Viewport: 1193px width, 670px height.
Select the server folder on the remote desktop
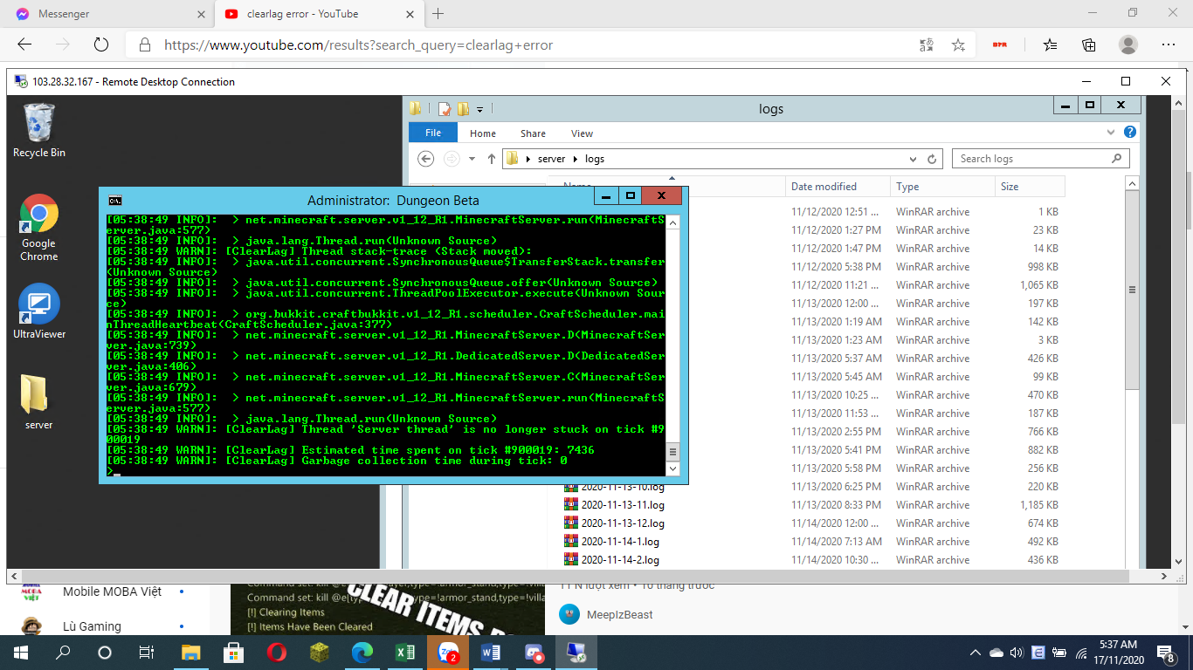coord(38,402)
